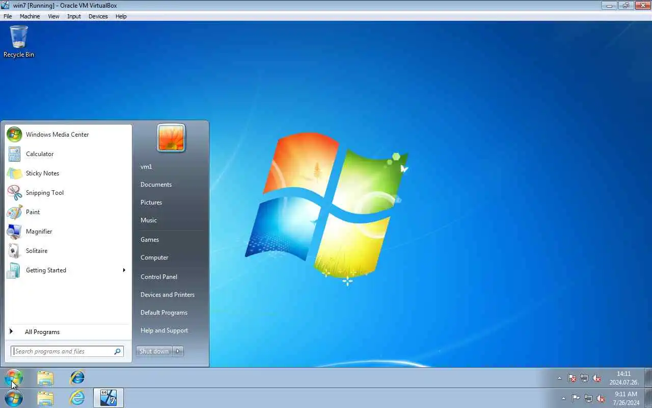Click the 9:11 AM clock
Viewport: 652px width, 408px height.
pos(627,398)
